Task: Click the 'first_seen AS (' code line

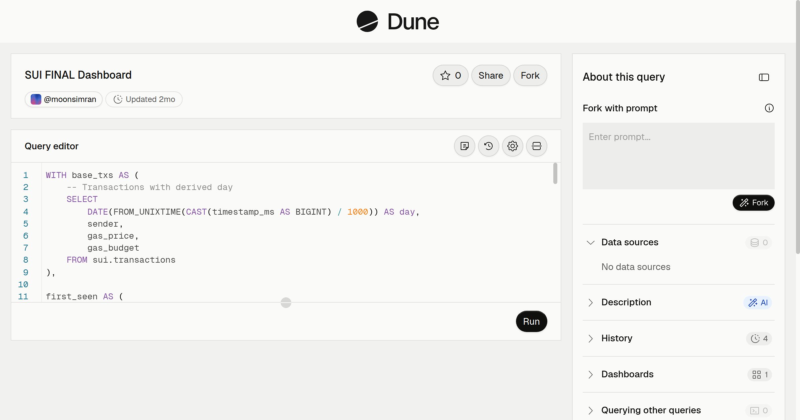Action: (x=85, y=297)
